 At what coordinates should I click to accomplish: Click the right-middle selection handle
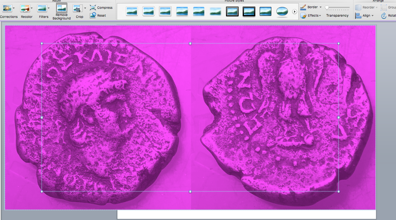tap(339, 117)
